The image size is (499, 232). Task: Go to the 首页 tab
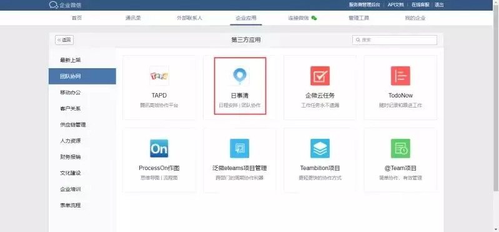click(77, 18)
